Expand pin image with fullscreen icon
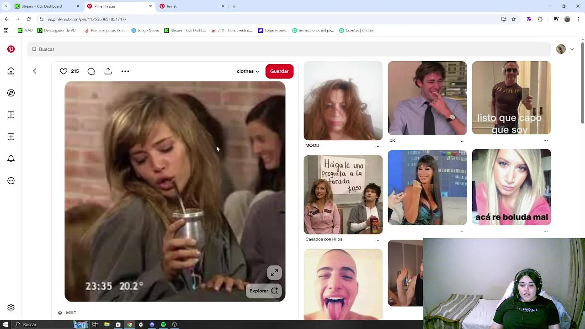The height and width of the screenshot is (329, 585). pos(274,273)
